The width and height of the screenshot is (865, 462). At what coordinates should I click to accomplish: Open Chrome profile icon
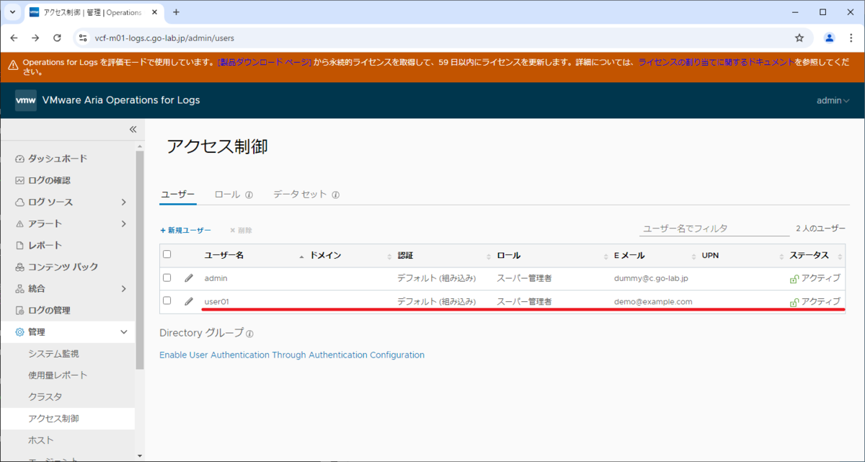click(x=830, y=37)
